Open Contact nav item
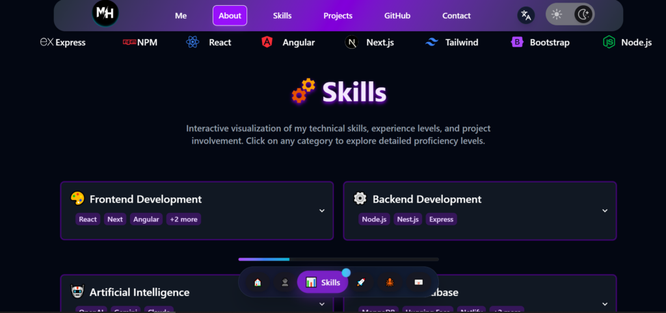Viewport: 666px width, 313px height. (x=457, y=16)
